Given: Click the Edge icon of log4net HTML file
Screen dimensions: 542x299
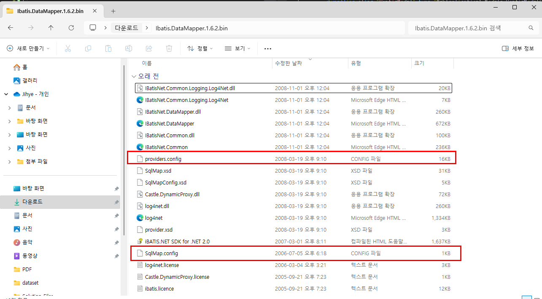Looking at the screenshot, I should click(x=140, y=218).
